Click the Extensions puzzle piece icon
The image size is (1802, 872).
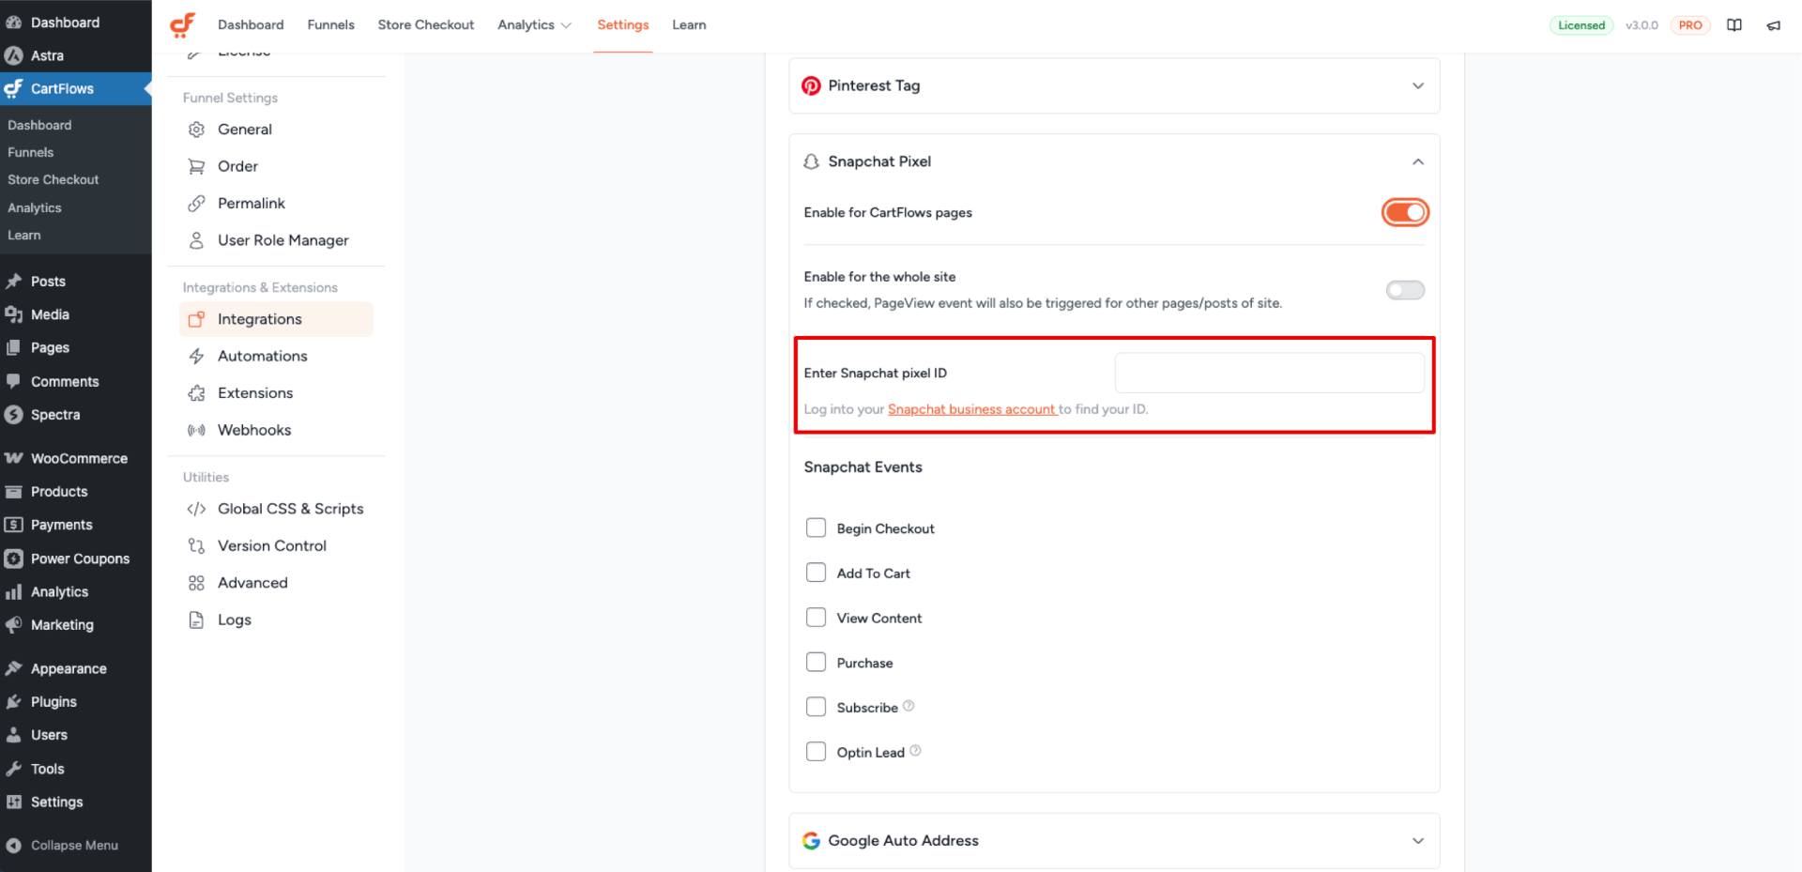[196, 393]
